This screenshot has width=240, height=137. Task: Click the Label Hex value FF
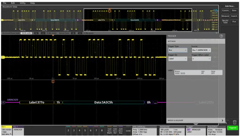click(x=203, y=73)
